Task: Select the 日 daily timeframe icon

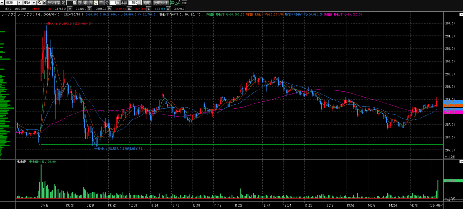Action: point(80,3)
